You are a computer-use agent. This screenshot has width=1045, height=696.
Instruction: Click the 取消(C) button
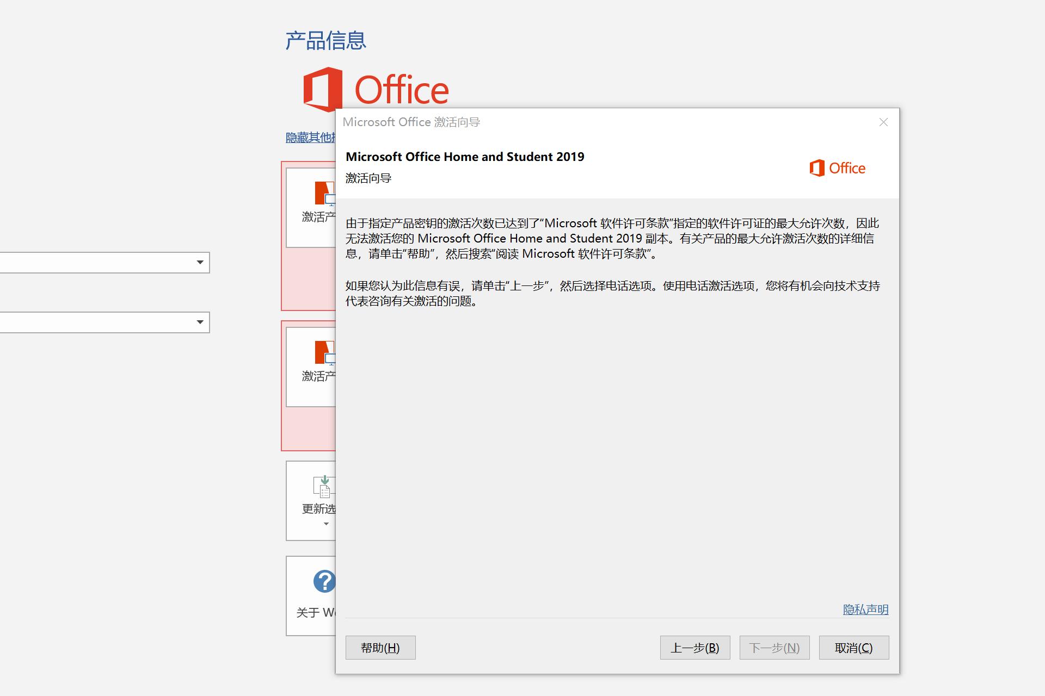click(853, 648)
